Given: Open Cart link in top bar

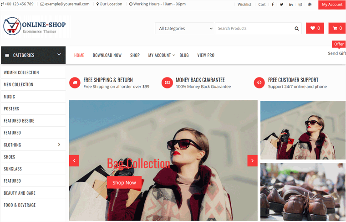Looking at the screenshot, I should tap(262, 5).
